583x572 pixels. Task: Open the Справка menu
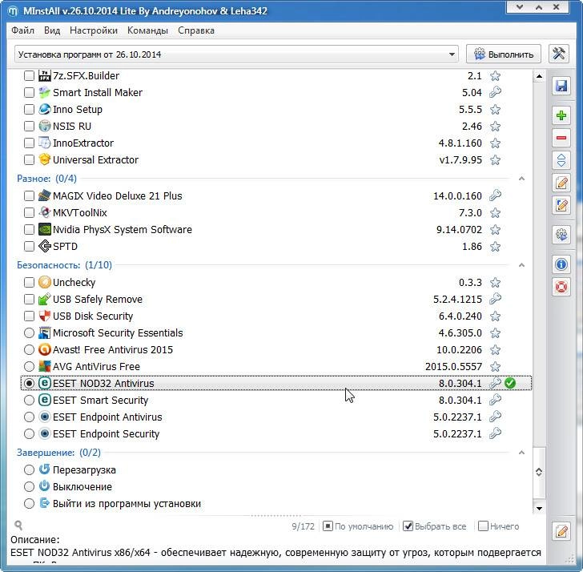[x=196, y=30]
